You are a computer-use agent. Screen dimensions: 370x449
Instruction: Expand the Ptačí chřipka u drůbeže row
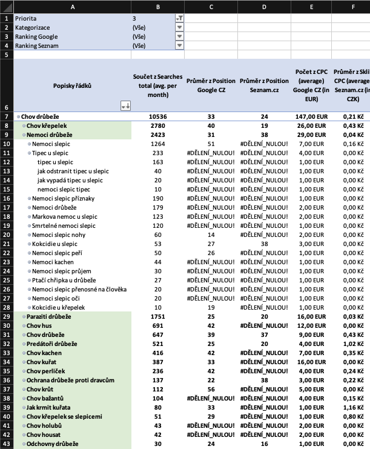29,280
